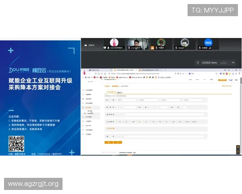The height and width of the screenshot is (194, 242).
Task: Click the screen-share icon on Gavin's participant tile
Action: pyautogui.click(x=105, y=48)
